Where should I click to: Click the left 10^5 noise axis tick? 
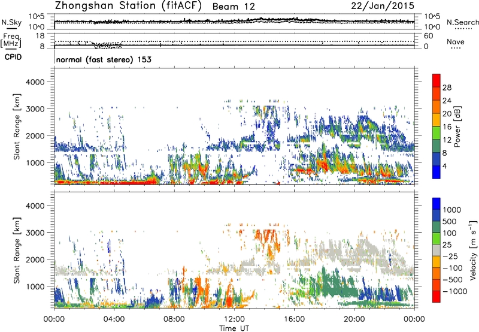coord(37,17)
